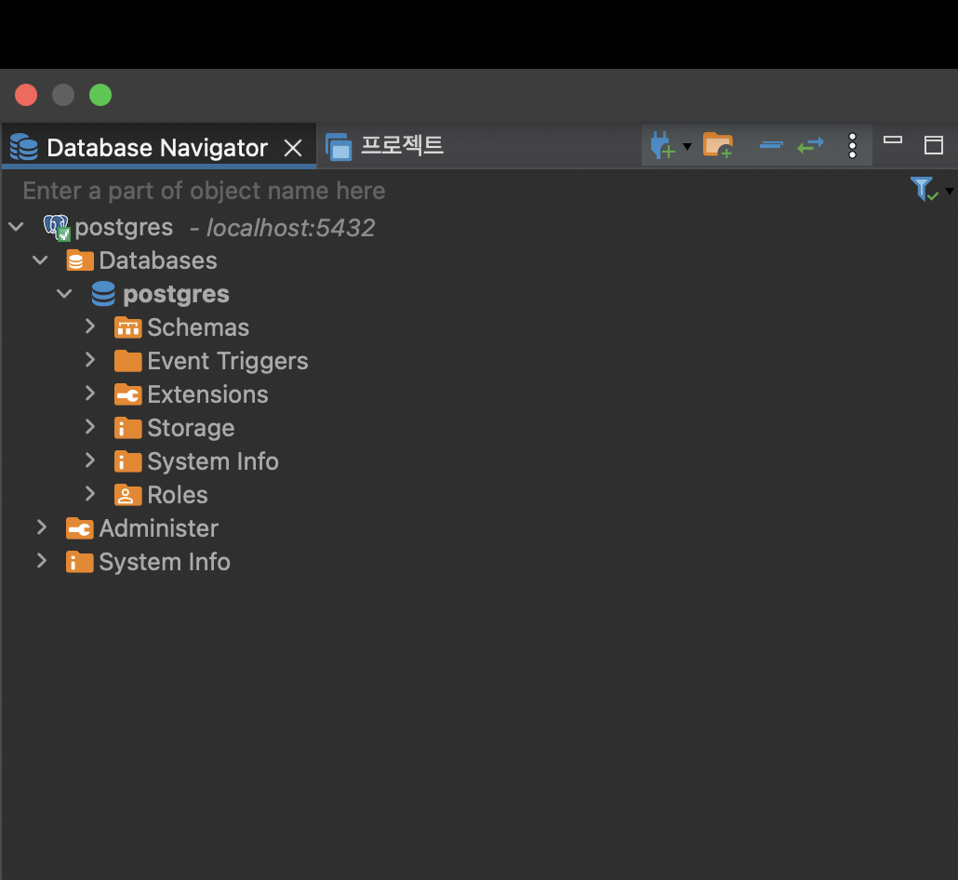Open the New Connection dropdown arrow
This screenshot has width=958, height=880.
687,147
